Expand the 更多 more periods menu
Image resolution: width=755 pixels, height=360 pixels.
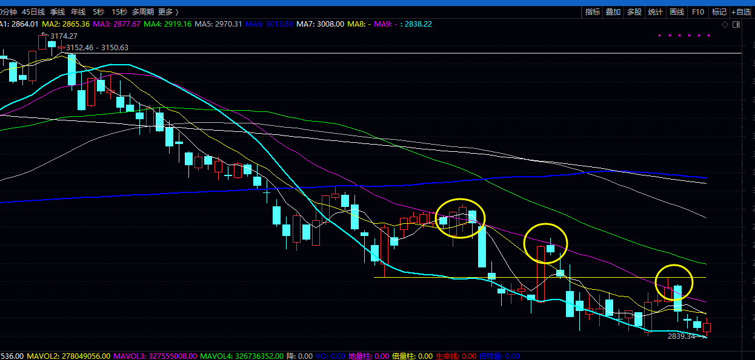pyautogui.click(x=167, y=12)
